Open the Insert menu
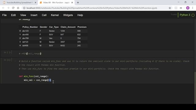196x110 pixels. click(x=34, y=15)
